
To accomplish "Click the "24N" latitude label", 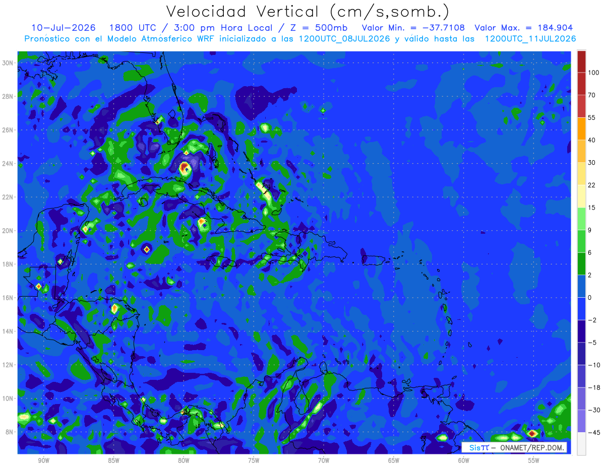I will click(x=8, y=164).
